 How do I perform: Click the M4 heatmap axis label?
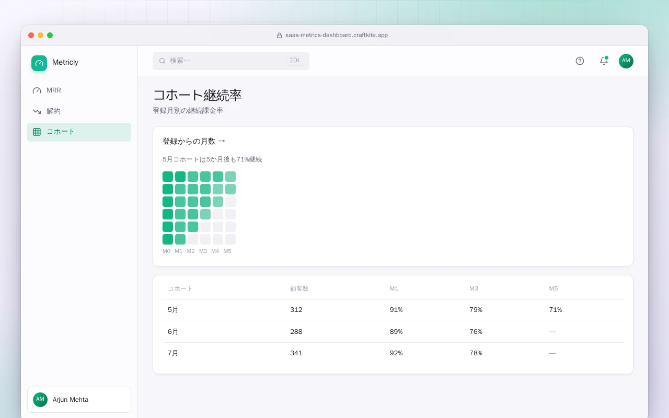(x=215, y=251)
